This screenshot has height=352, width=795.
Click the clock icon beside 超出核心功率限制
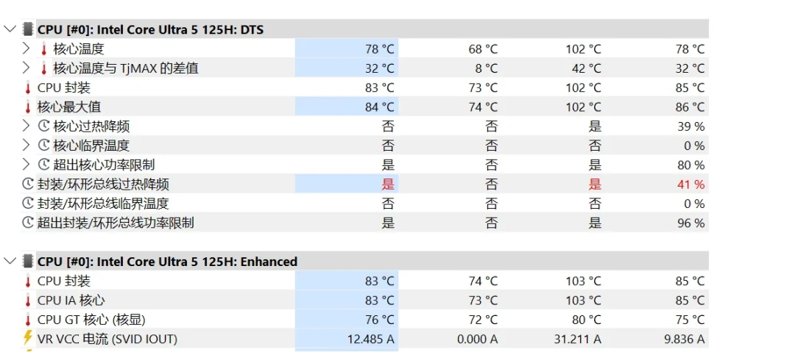click(x=44, y=165)
